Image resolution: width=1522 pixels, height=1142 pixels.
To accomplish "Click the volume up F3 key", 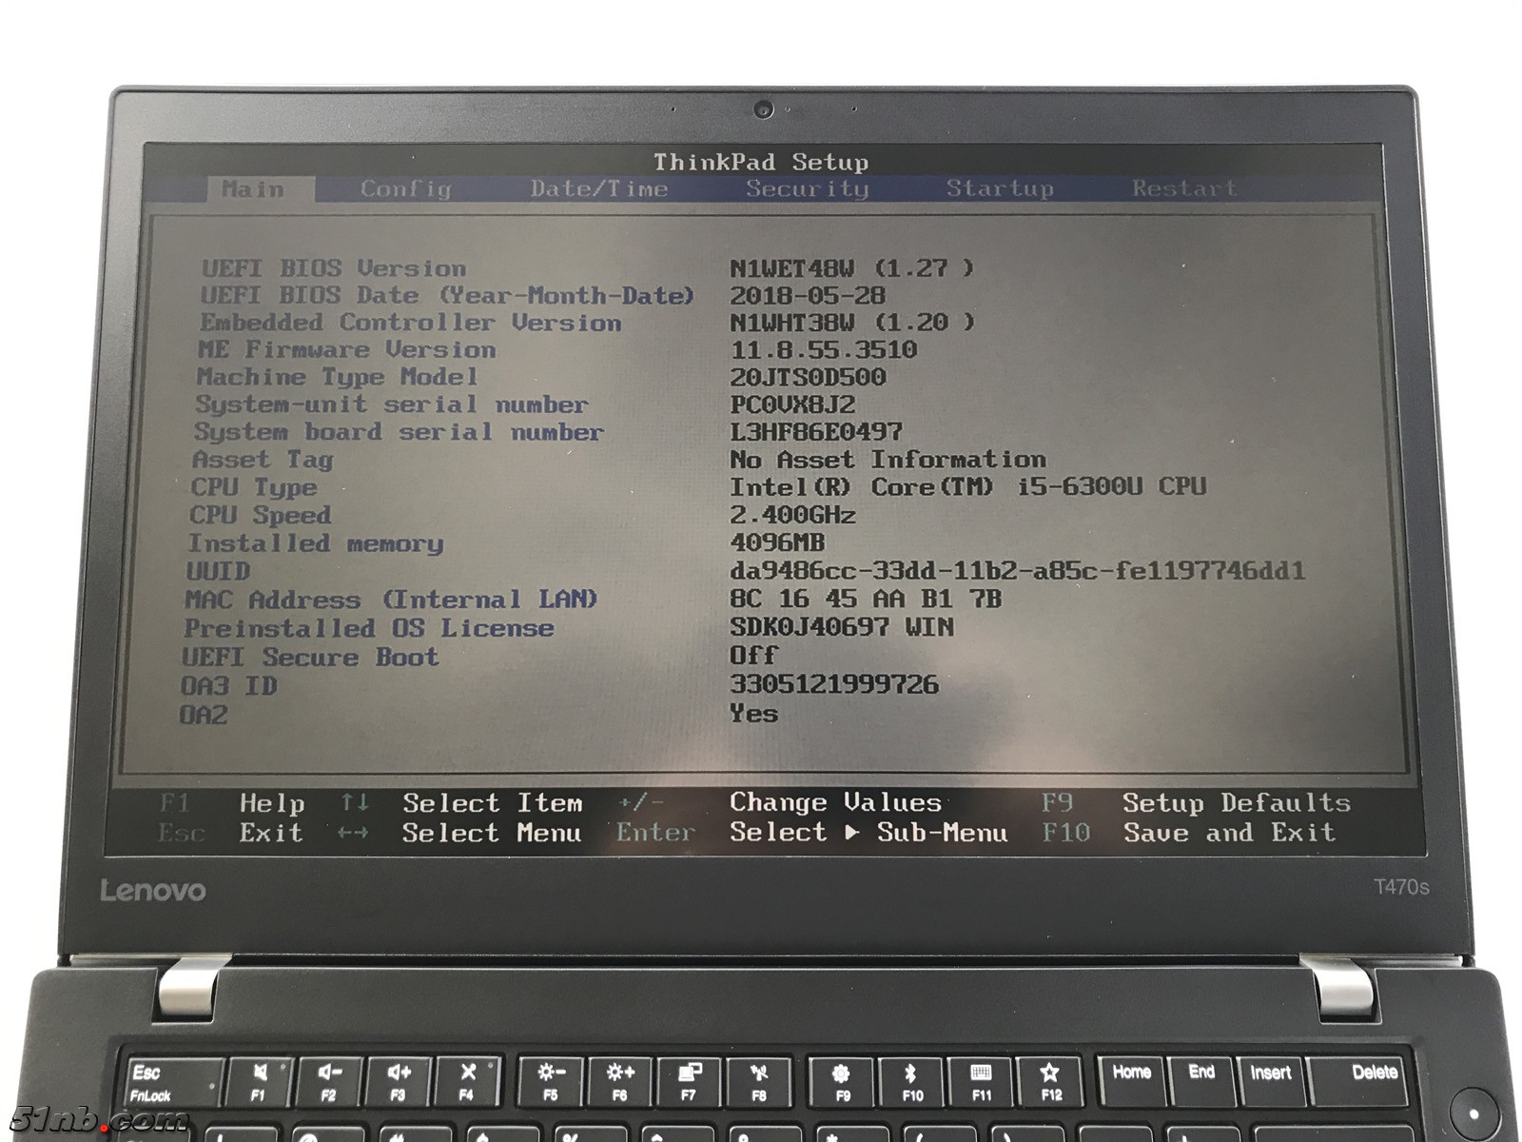I will coord(399,1082).
